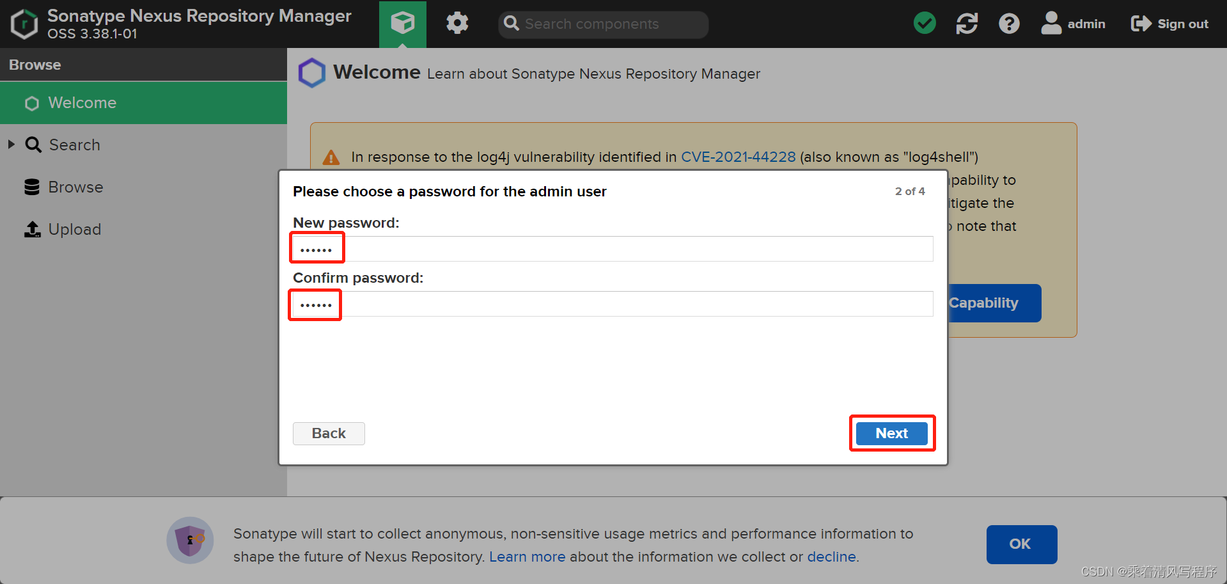Image resolution: width=1227 pixels, height=584 pixels.
Task: Click the magnifier icon in the search box
Action: (x=512, y=24)
